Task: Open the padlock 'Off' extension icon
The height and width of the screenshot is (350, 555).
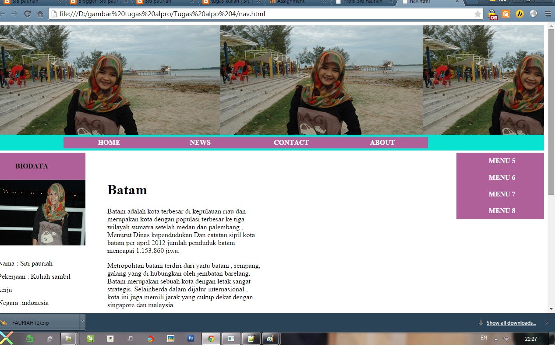Action: pos(493,14)
